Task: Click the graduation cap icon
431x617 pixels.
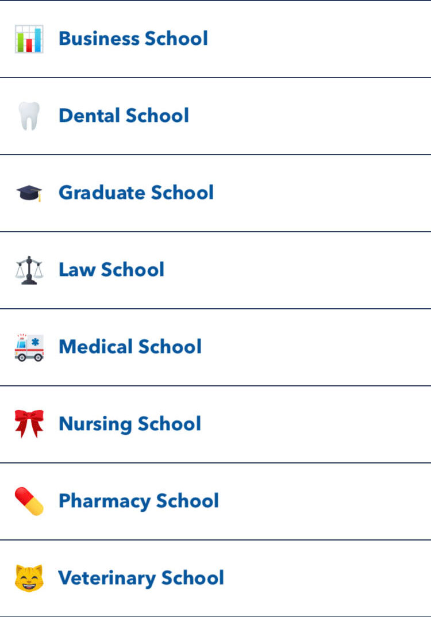Action: [x=29, y=193]
